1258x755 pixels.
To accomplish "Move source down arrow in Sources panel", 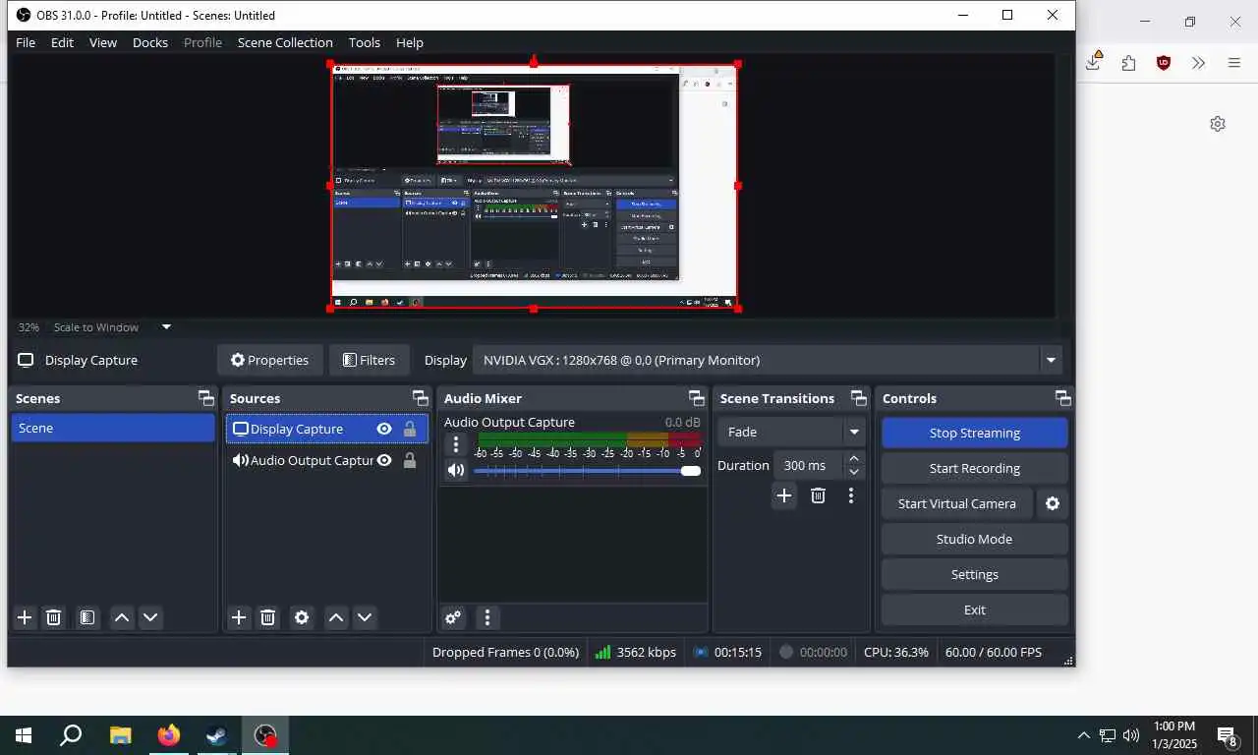I will tap(365, 617).
